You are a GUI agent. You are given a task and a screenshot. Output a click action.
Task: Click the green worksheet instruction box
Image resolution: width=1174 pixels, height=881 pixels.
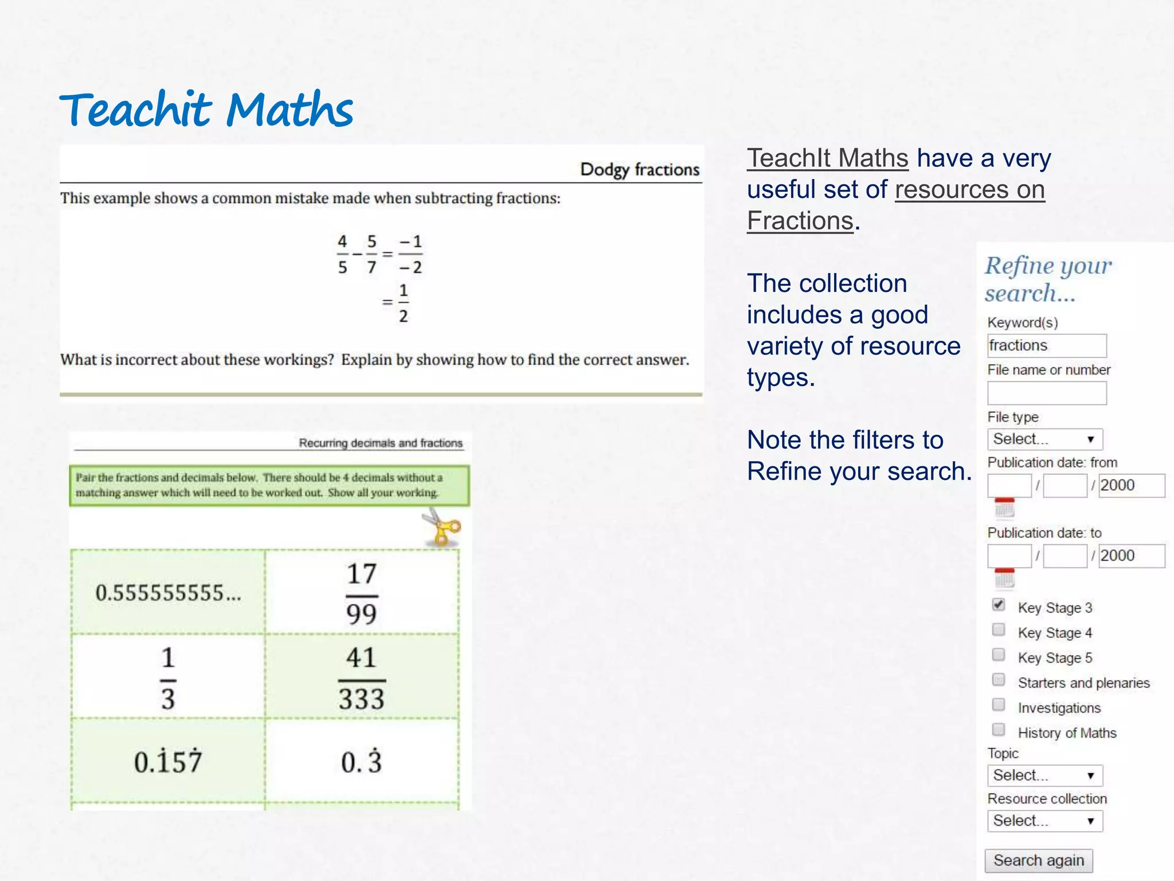coord(269,485)
